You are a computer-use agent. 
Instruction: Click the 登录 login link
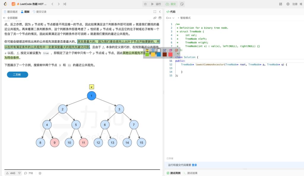tap(194, 165)
